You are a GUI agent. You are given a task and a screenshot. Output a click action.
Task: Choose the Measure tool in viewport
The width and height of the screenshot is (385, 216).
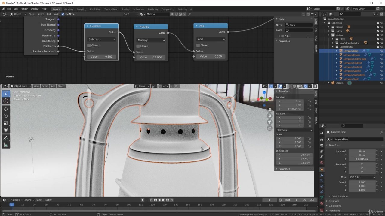tap(6, 145)
